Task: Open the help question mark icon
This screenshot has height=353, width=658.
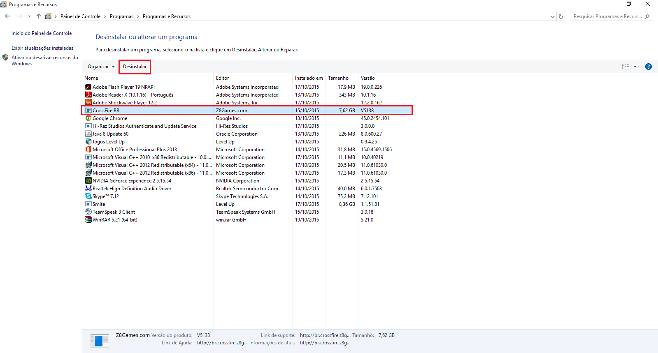Action: tap(649, 67)
